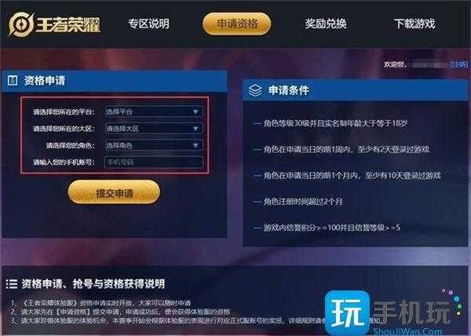Focus the 手机号码 input field
This screenshot has width=471, height=336.
(154, 163)
